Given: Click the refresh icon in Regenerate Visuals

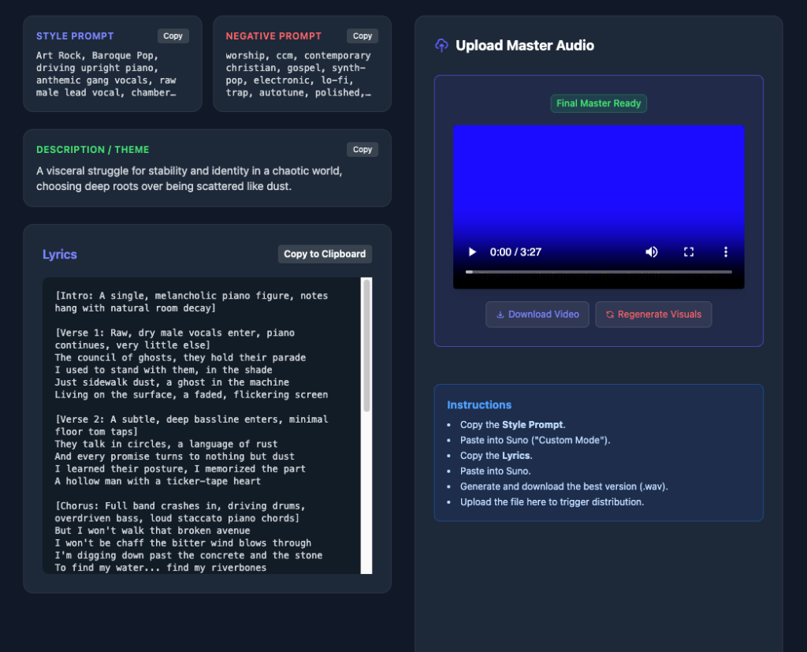Looking at the screenshot, I should tap(609, 314).
